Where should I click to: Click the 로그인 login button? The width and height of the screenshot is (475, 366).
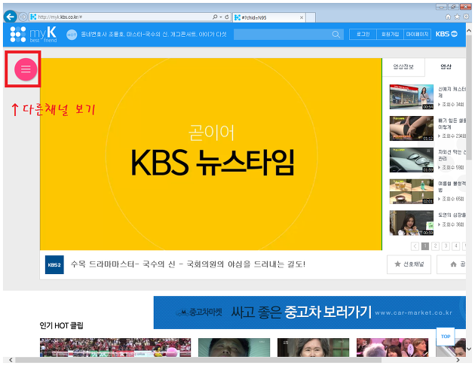[363, 34]
